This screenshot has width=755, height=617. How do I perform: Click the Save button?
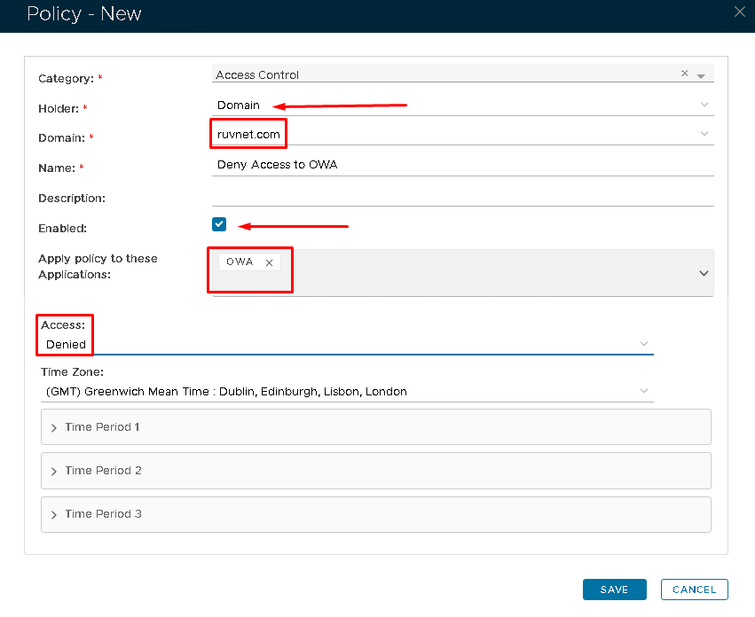pos(614,590)
